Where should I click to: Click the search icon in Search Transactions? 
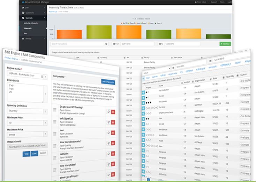106,44
